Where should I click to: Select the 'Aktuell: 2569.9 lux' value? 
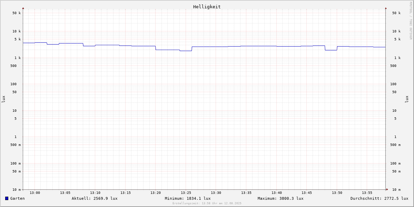95,198
